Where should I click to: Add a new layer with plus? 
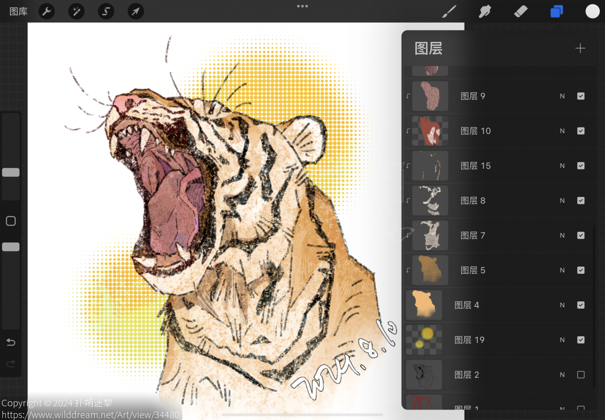[x=580, y=48]
